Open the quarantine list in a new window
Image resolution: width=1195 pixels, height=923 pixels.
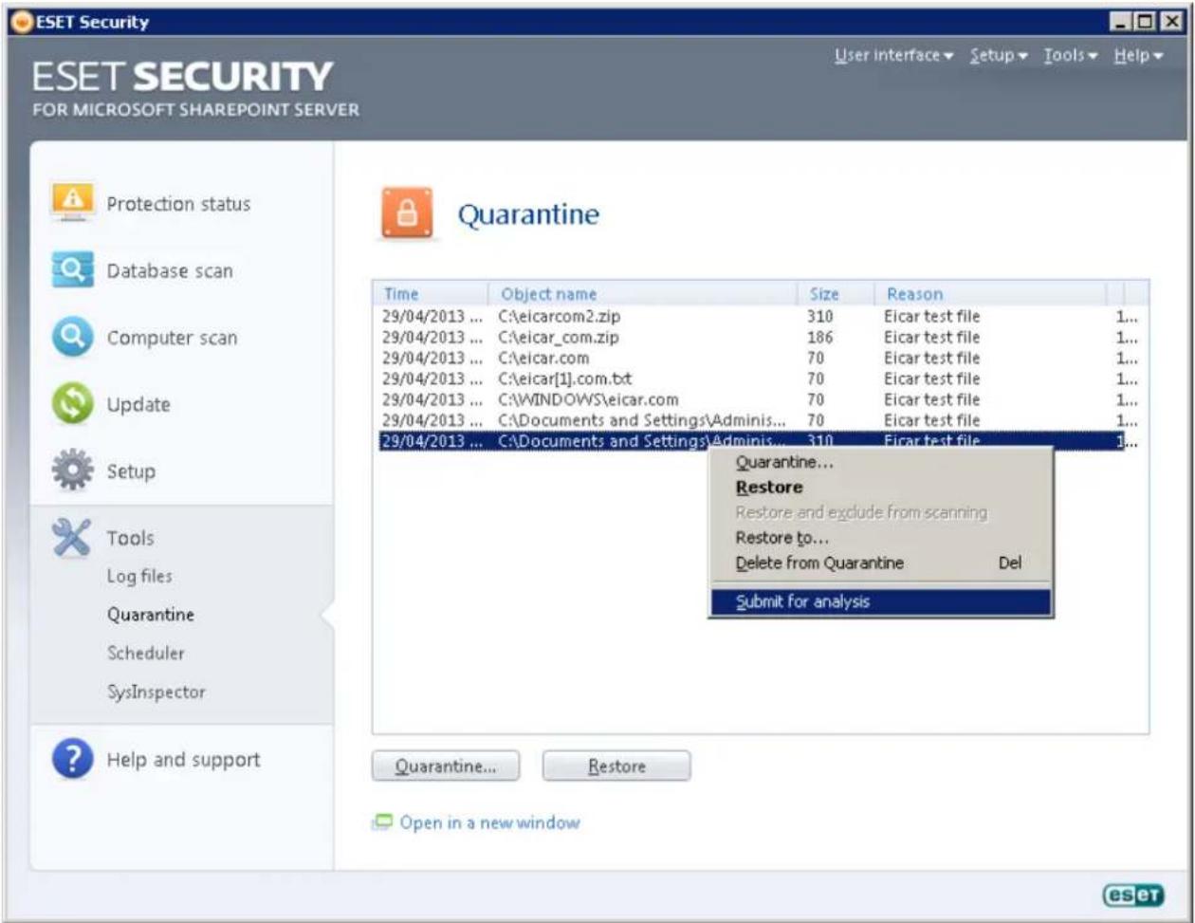point(488,822)
